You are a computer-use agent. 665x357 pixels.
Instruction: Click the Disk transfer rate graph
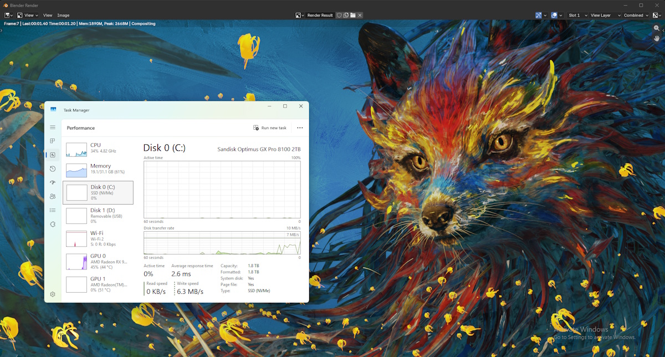pyautogui.click(x=222, y=243)
